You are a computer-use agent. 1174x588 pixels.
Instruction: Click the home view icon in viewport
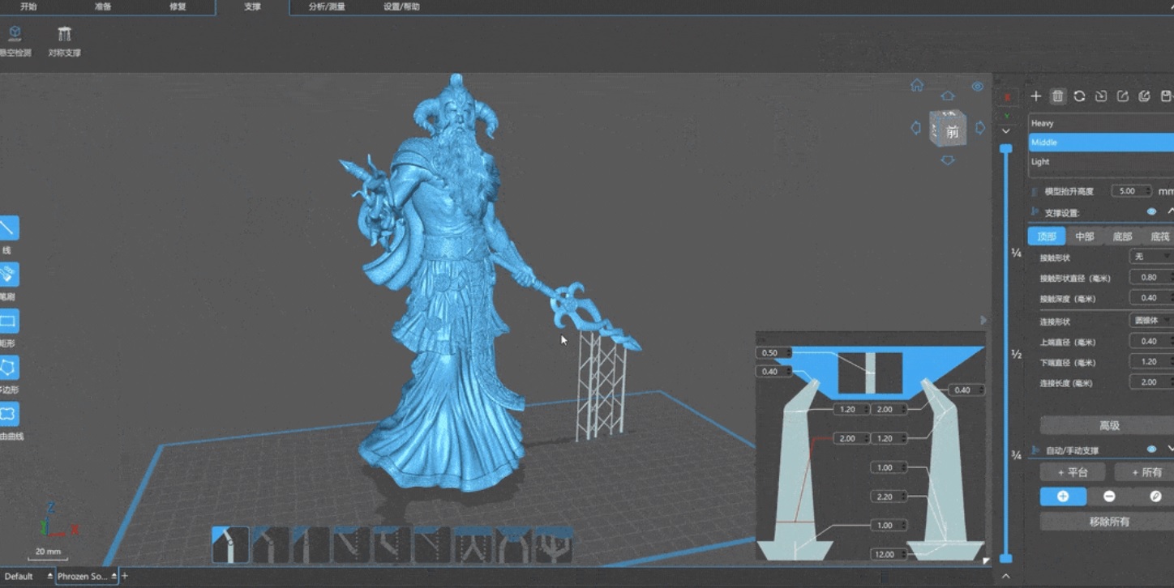(917, 86)
